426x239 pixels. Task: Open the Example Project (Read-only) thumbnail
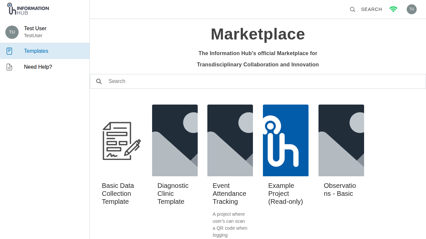(286, 140)
